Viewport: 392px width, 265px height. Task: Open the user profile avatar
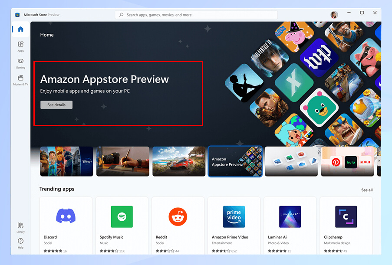coord(334,15)
